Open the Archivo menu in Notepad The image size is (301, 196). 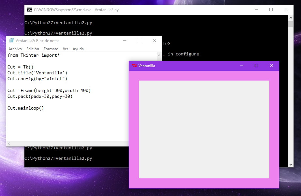(16, 49)
